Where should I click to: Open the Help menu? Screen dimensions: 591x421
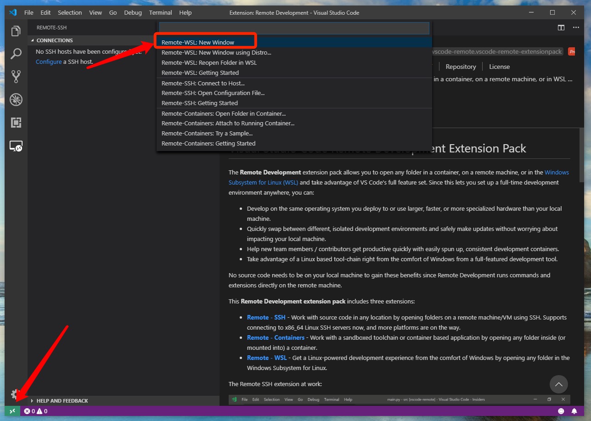(x=186, y=12)
